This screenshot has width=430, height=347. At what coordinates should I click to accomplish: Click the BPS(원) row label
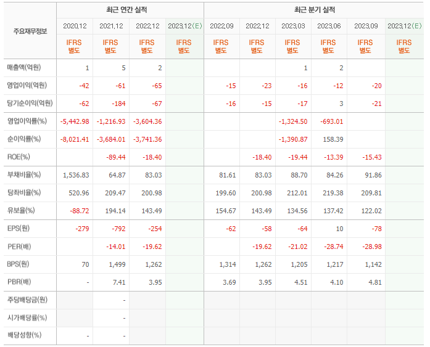18,264
